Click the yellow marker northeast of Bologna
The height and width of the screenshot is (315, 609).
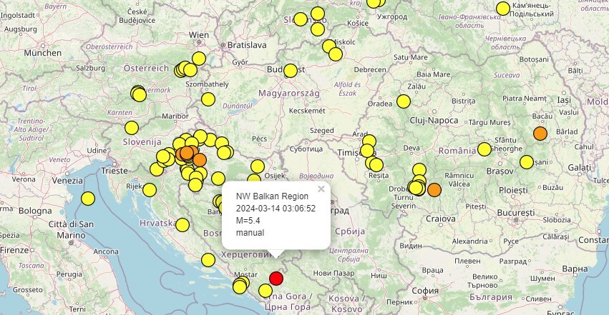coord(88,199)
